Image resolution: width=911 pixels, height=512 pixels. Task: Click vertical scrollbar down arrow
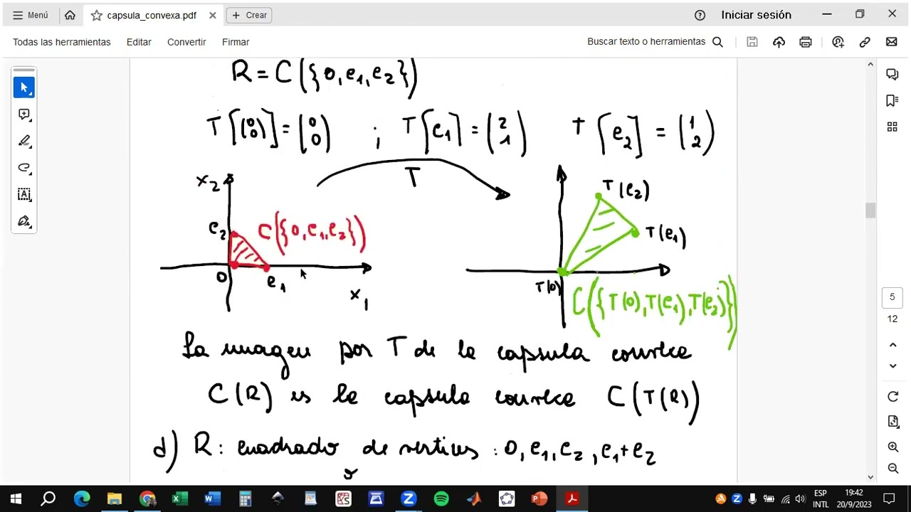point(870,477)
